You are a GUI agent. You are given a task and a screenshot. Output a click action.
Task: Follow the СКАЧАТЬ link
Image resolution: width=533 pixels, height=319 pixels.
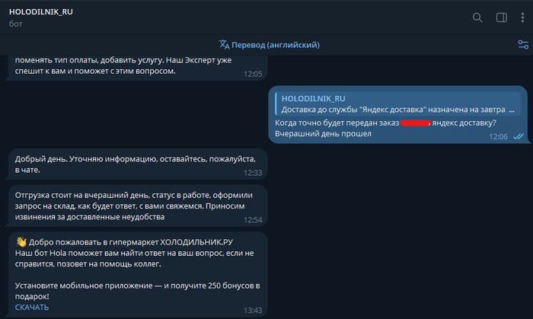coord(31,308)
